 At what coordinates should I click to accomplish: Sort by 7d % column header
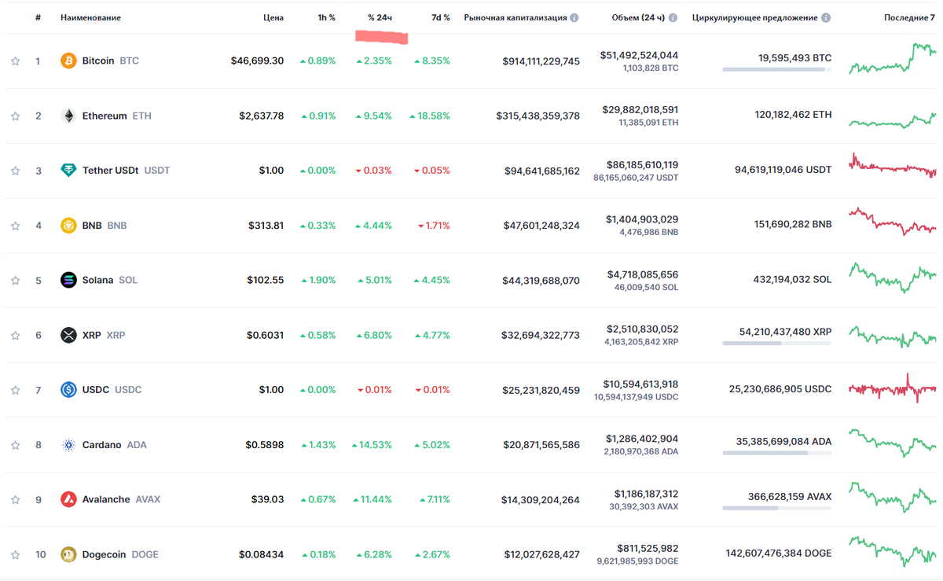[441, 17]
